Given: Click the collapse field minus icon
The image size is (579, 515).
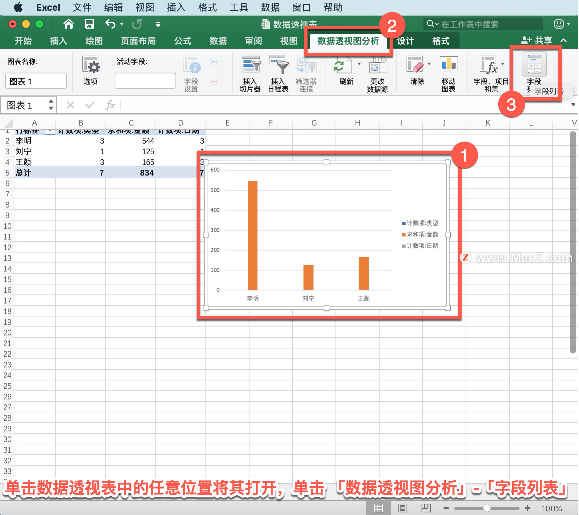Looking at the screenshot, I should pos(217,82).
